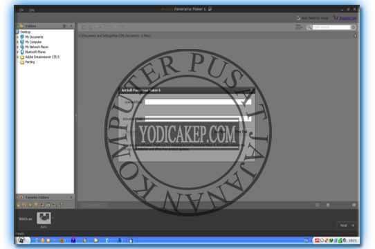Click the system tray clock
The image size is (375, 249).
point(353,241)
